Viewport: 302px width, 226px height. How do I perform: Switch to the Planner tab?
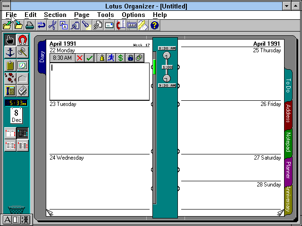click(288, 170)
